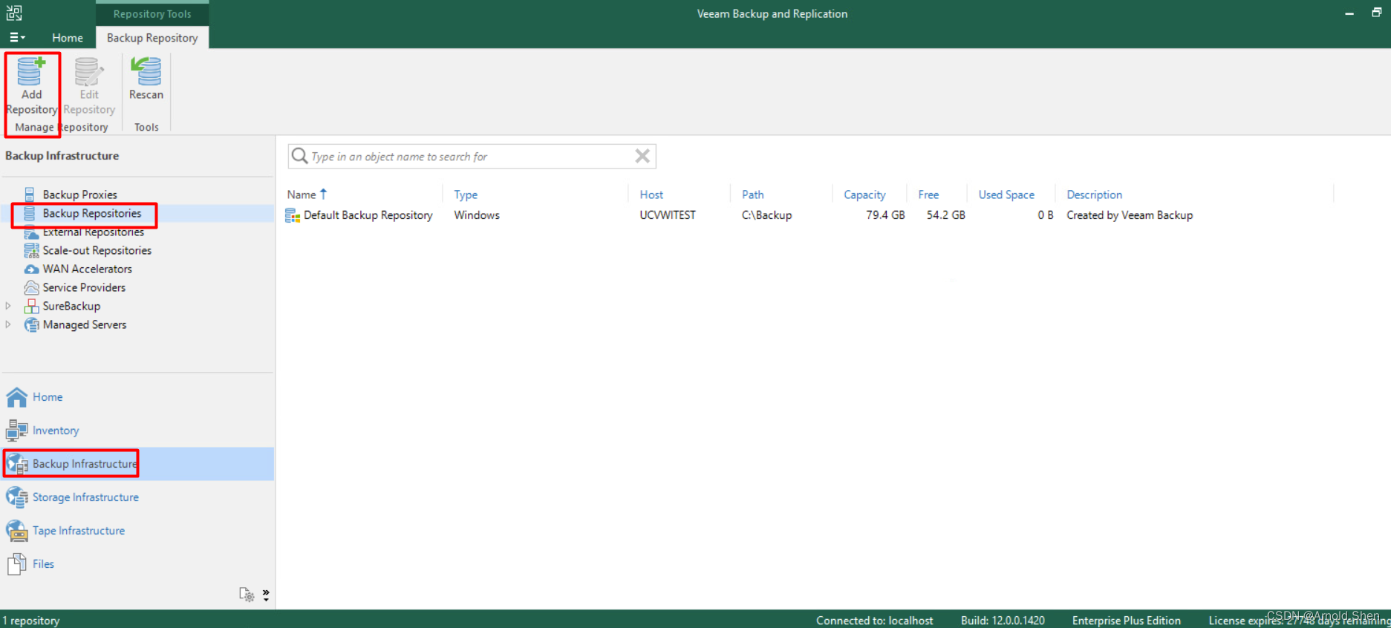Expand the Managed Servers tree node
This screenshot has width=1391, height=628.
pyautogui.click(x=8, y=324)
